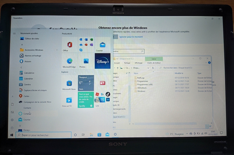Open Courrier in the app list

click(x=25, y=120)
